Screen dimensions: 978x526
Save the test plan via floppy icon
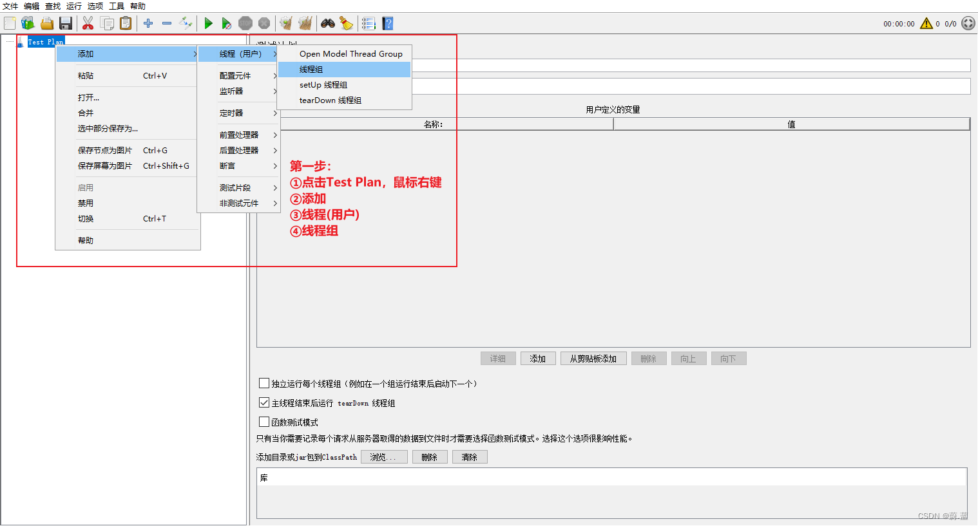pyautogui.click(x=65, y=24)
